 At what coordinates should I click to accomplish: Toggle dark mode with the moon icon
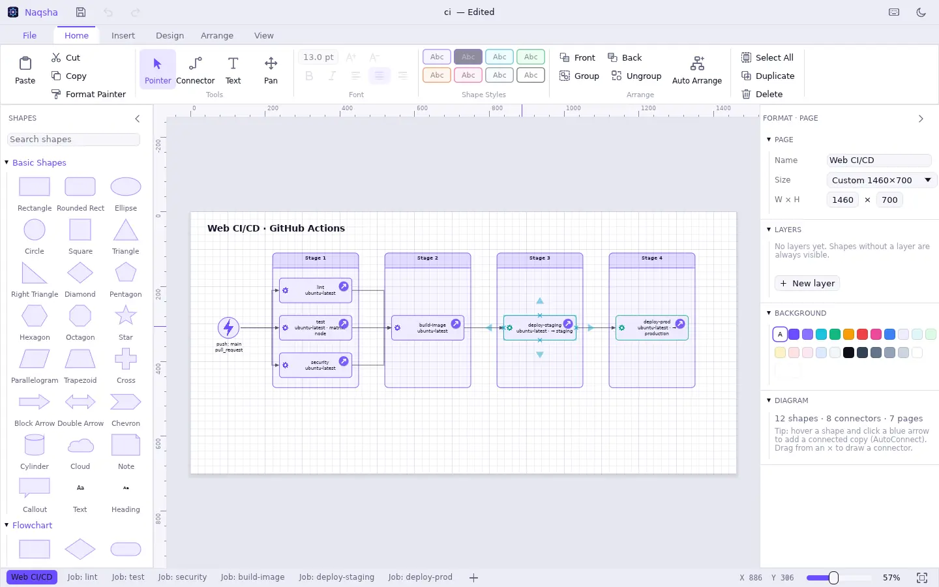coord(921,12)
